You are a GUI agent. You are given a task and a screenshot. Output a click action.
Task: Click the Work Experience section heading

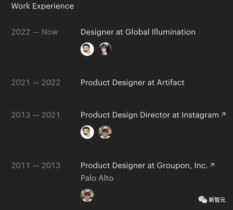(43, 6)
